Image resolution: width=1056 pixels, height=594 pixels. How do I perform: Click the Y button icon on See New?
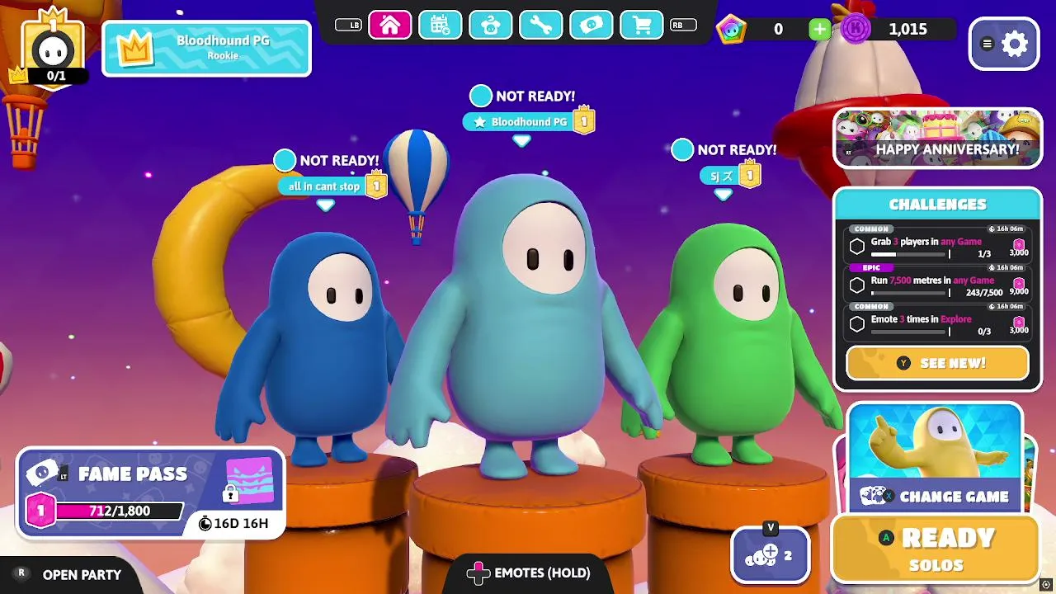[904, 363]
